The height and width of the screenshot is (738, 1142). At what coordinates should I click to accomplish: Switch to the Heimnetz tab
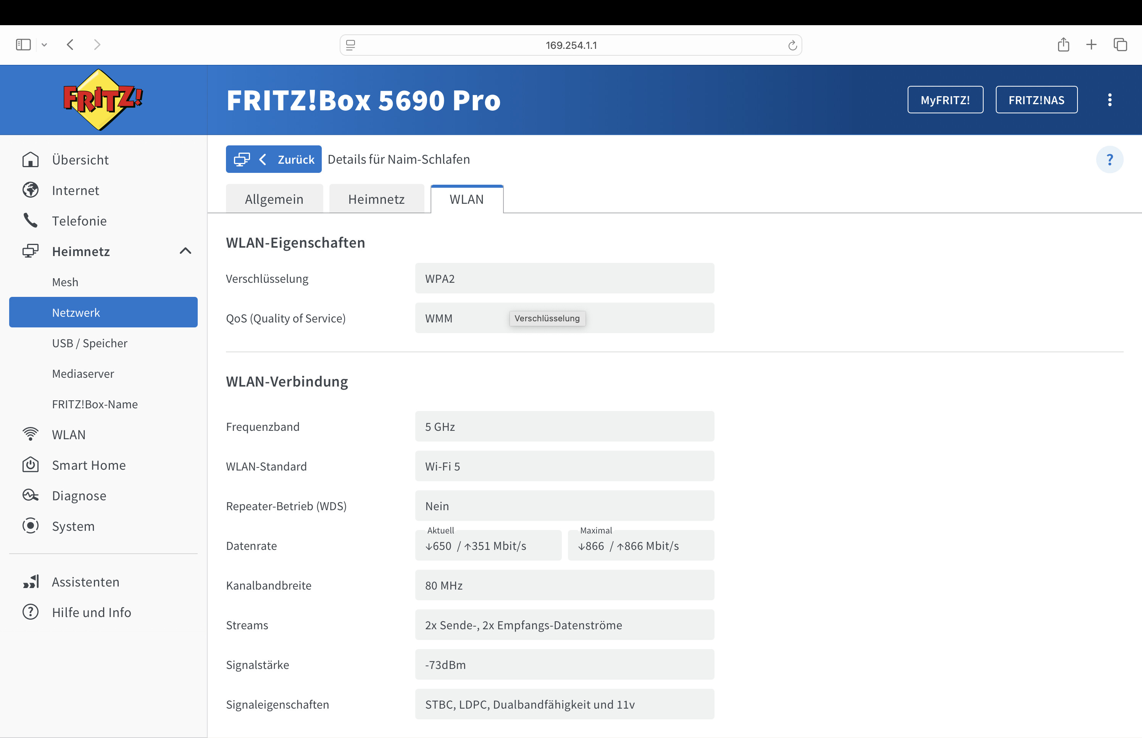click(376, 199)
